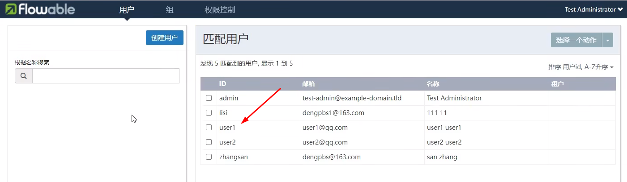This screenshot has height=182, width=627.
Task: Click the name 111 11
Action: 437,113
